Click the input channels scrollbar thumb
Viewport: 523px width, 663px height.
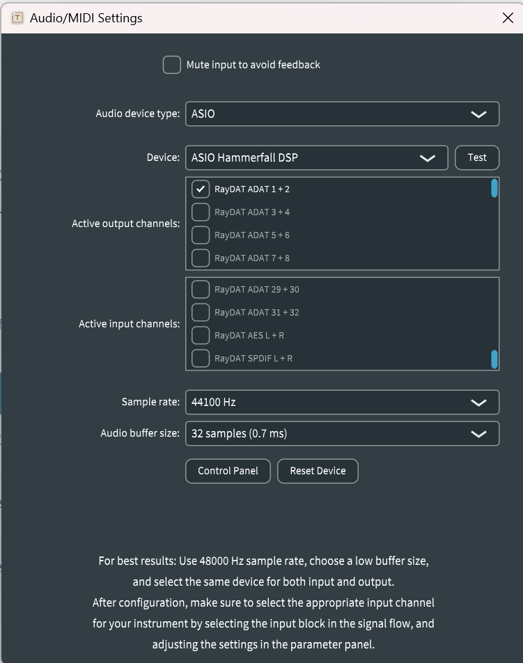[494, 359]
